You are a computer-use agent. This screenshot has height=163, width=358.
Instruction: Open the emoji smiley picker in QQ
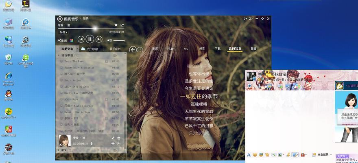pyautogui.click(x=255, y=155)
